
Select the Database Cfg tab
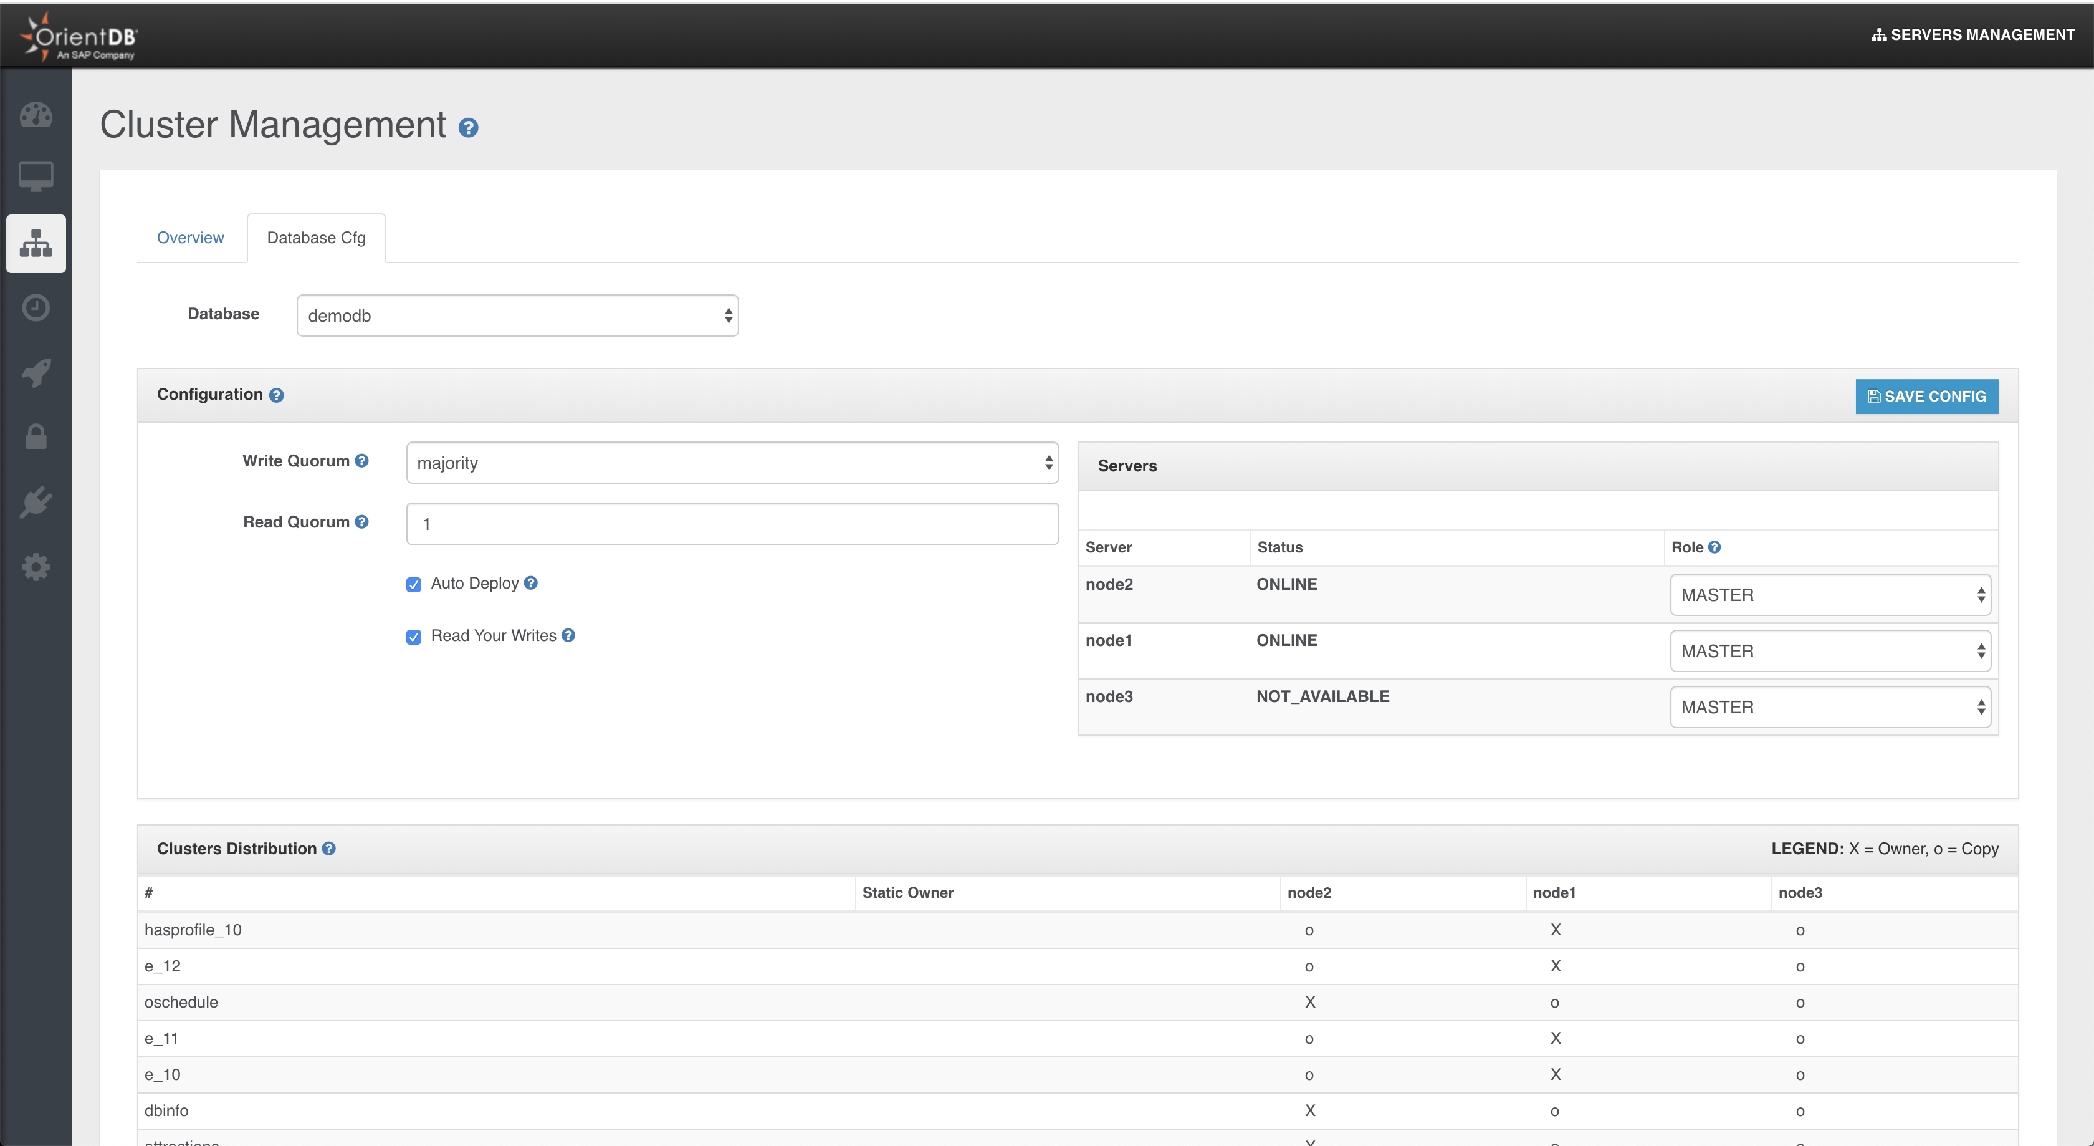pyautogui.click(x=316, y=238)
